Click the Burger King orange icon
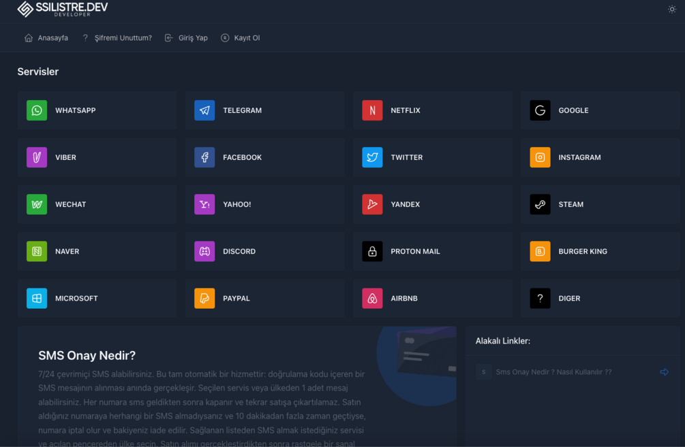The width and height of the screenshot is (685, 447). pos(540,252)
